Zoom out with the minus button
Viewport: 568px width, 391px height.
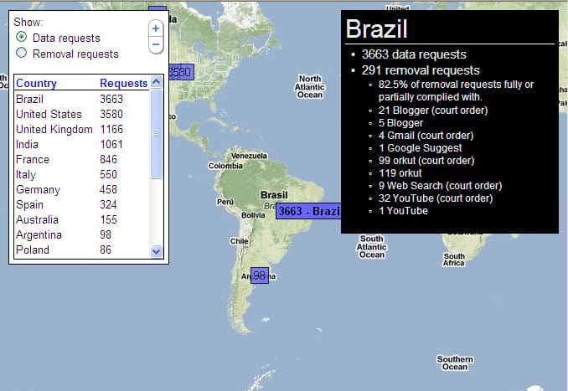pos(156,44)
